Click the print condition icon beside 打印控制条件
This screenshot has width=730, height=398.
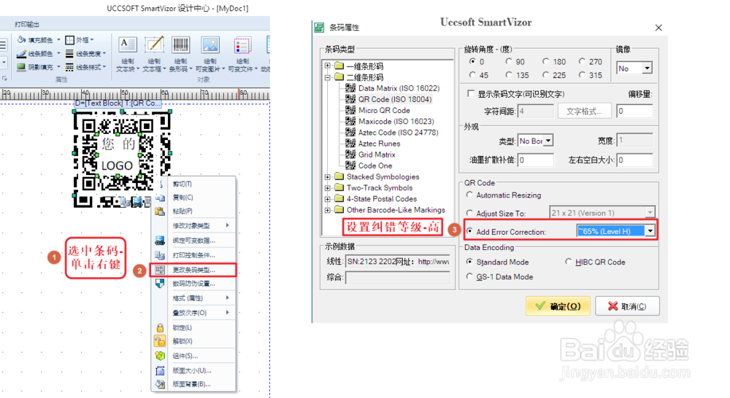pyautogui.click(x=160, y=255)
